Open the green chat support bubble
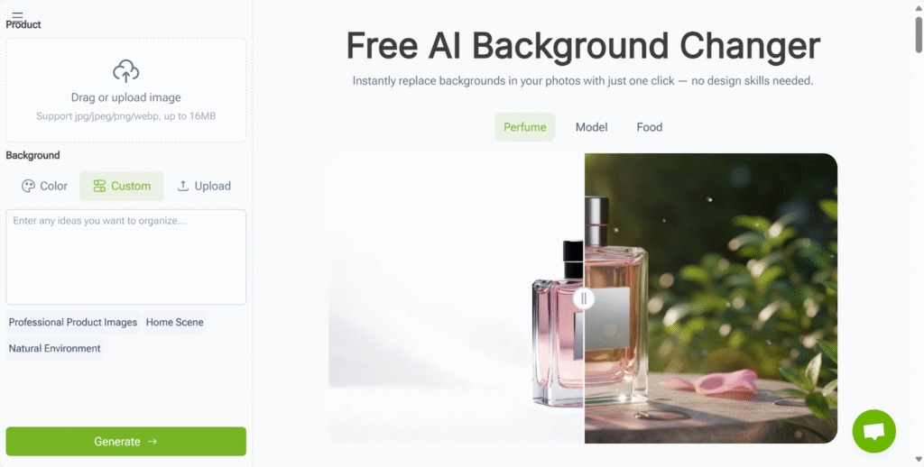Viewport: 924px width, 467px height. point(873,431)
